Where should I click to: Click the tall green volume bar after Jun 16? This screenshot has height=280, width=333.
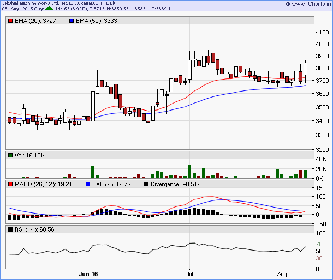coord(93,172)
